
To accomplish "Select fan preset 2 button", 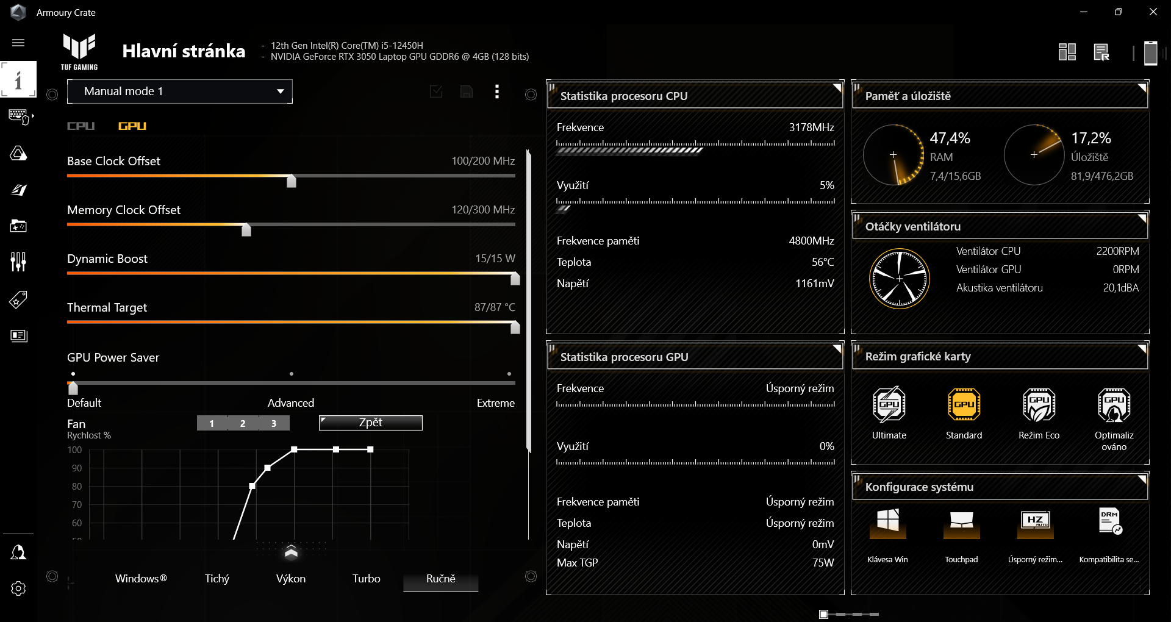I will click(243, 423).
